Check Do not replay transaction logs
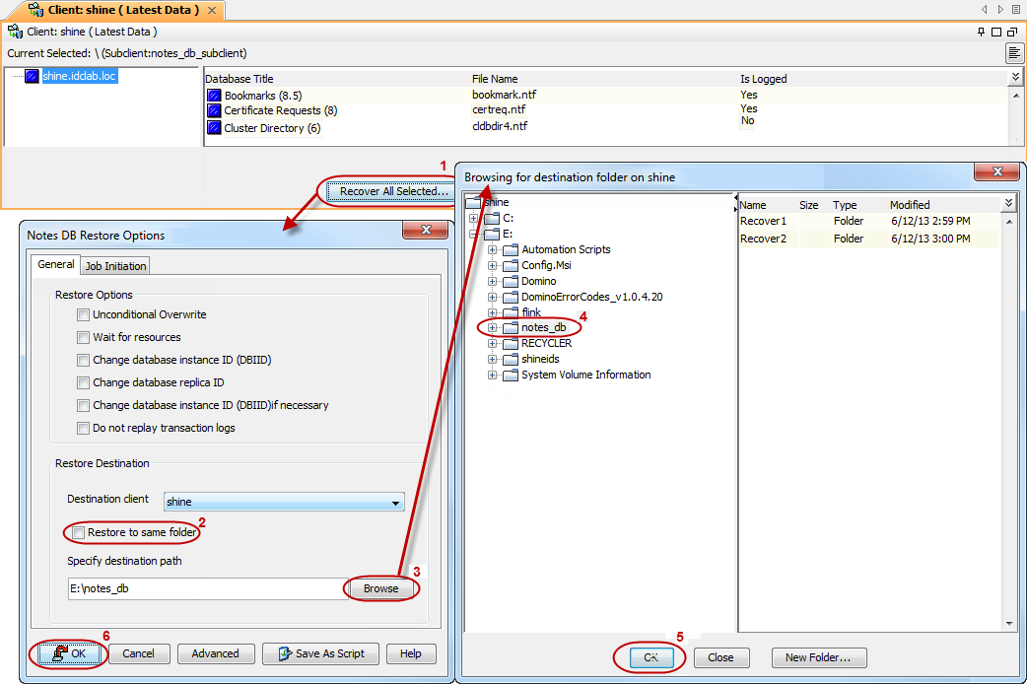 click(x=84, y=429)
